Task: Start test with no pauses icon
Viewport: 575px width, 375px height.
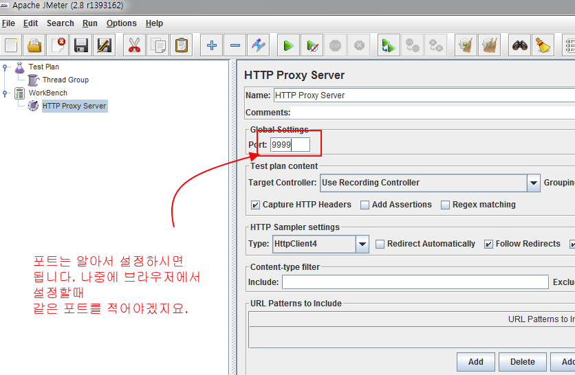Action: click(312, 46)
